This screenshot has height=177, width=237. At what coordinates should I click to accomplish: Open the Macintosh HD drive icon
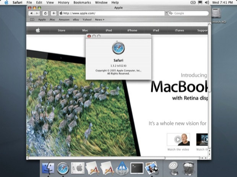[x=216, y=13]
